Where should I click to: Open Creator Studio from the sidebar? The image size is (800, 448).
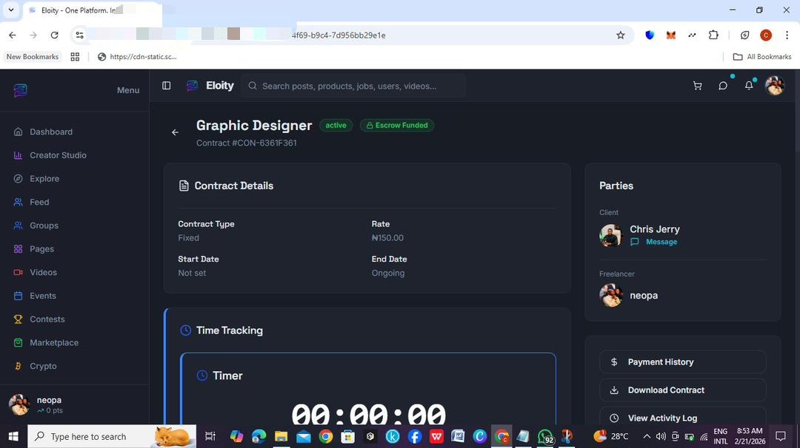[x=17, y=155]
